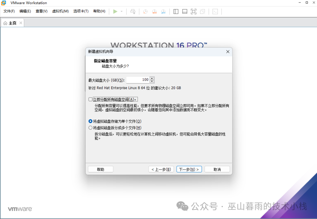
Task: Toggle the thumbnail bar icon
Action: click(x=184, y=11)
